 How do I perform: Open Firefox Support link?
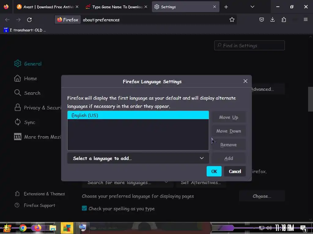point(35,205)
